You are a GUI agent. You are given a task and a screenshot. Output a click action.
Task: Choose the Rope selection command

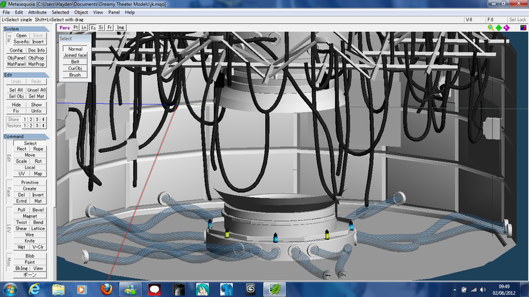coord(38,149)
